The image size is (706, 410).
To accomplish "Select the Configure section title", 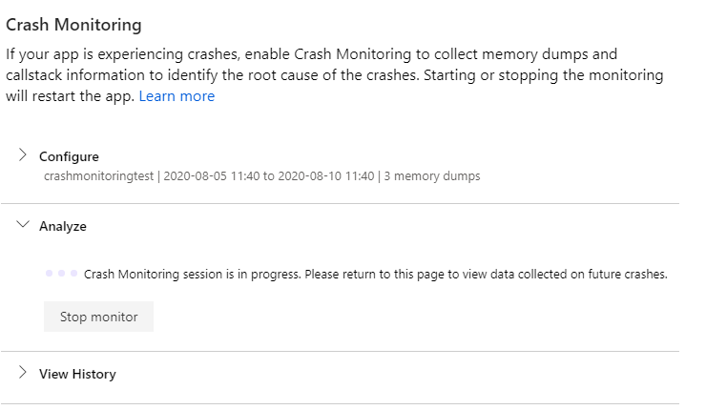I will [69, 156].
